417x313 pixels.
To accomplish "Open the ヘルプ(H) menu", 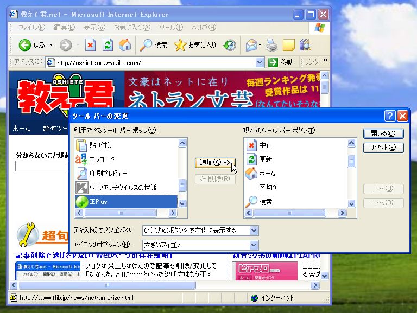I will [204, 28].
